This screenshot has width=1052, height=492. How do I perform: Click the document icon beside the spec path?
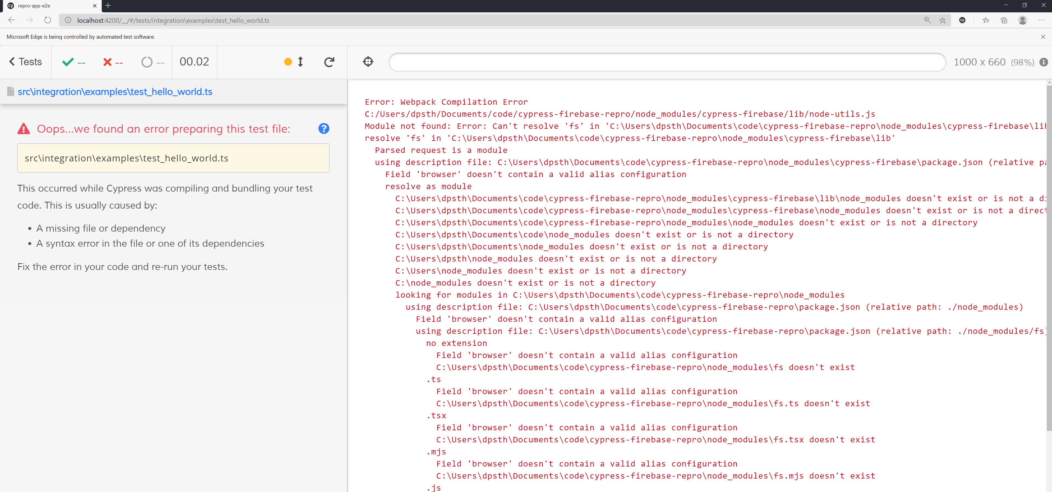pos(11,92)
